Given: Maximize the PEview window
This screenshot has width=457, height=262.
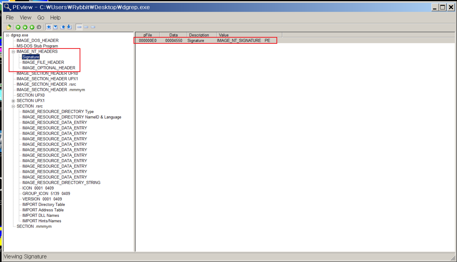Looking at the screenshot, I should (443, 7).
